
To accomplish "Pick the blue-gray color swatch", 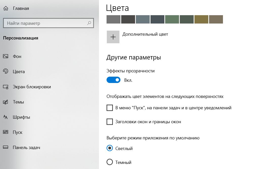I will (143, 19).
